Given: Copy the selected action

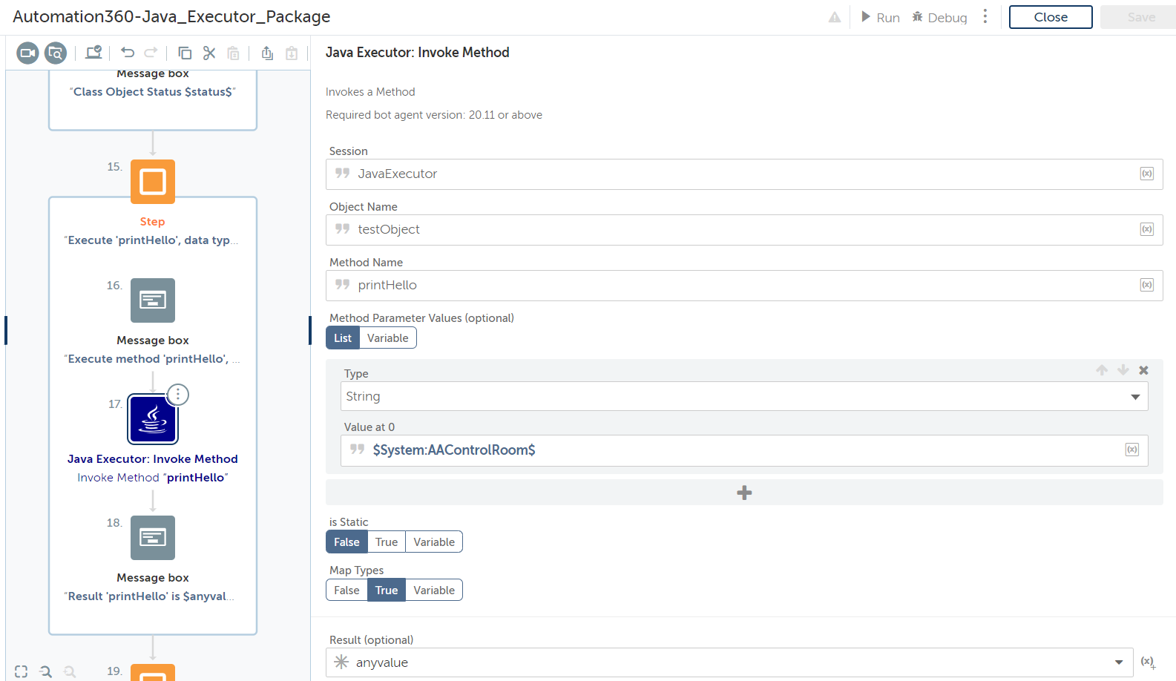Looking at the screenshot, I should (x=185, y=53).
